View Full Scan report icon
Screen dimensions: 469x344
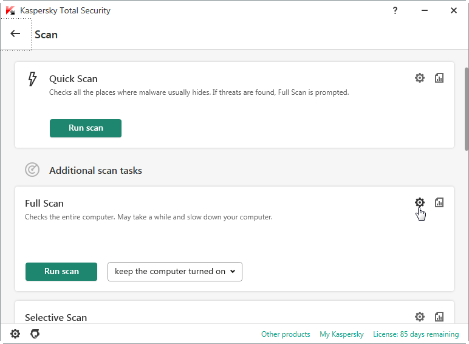439,202
